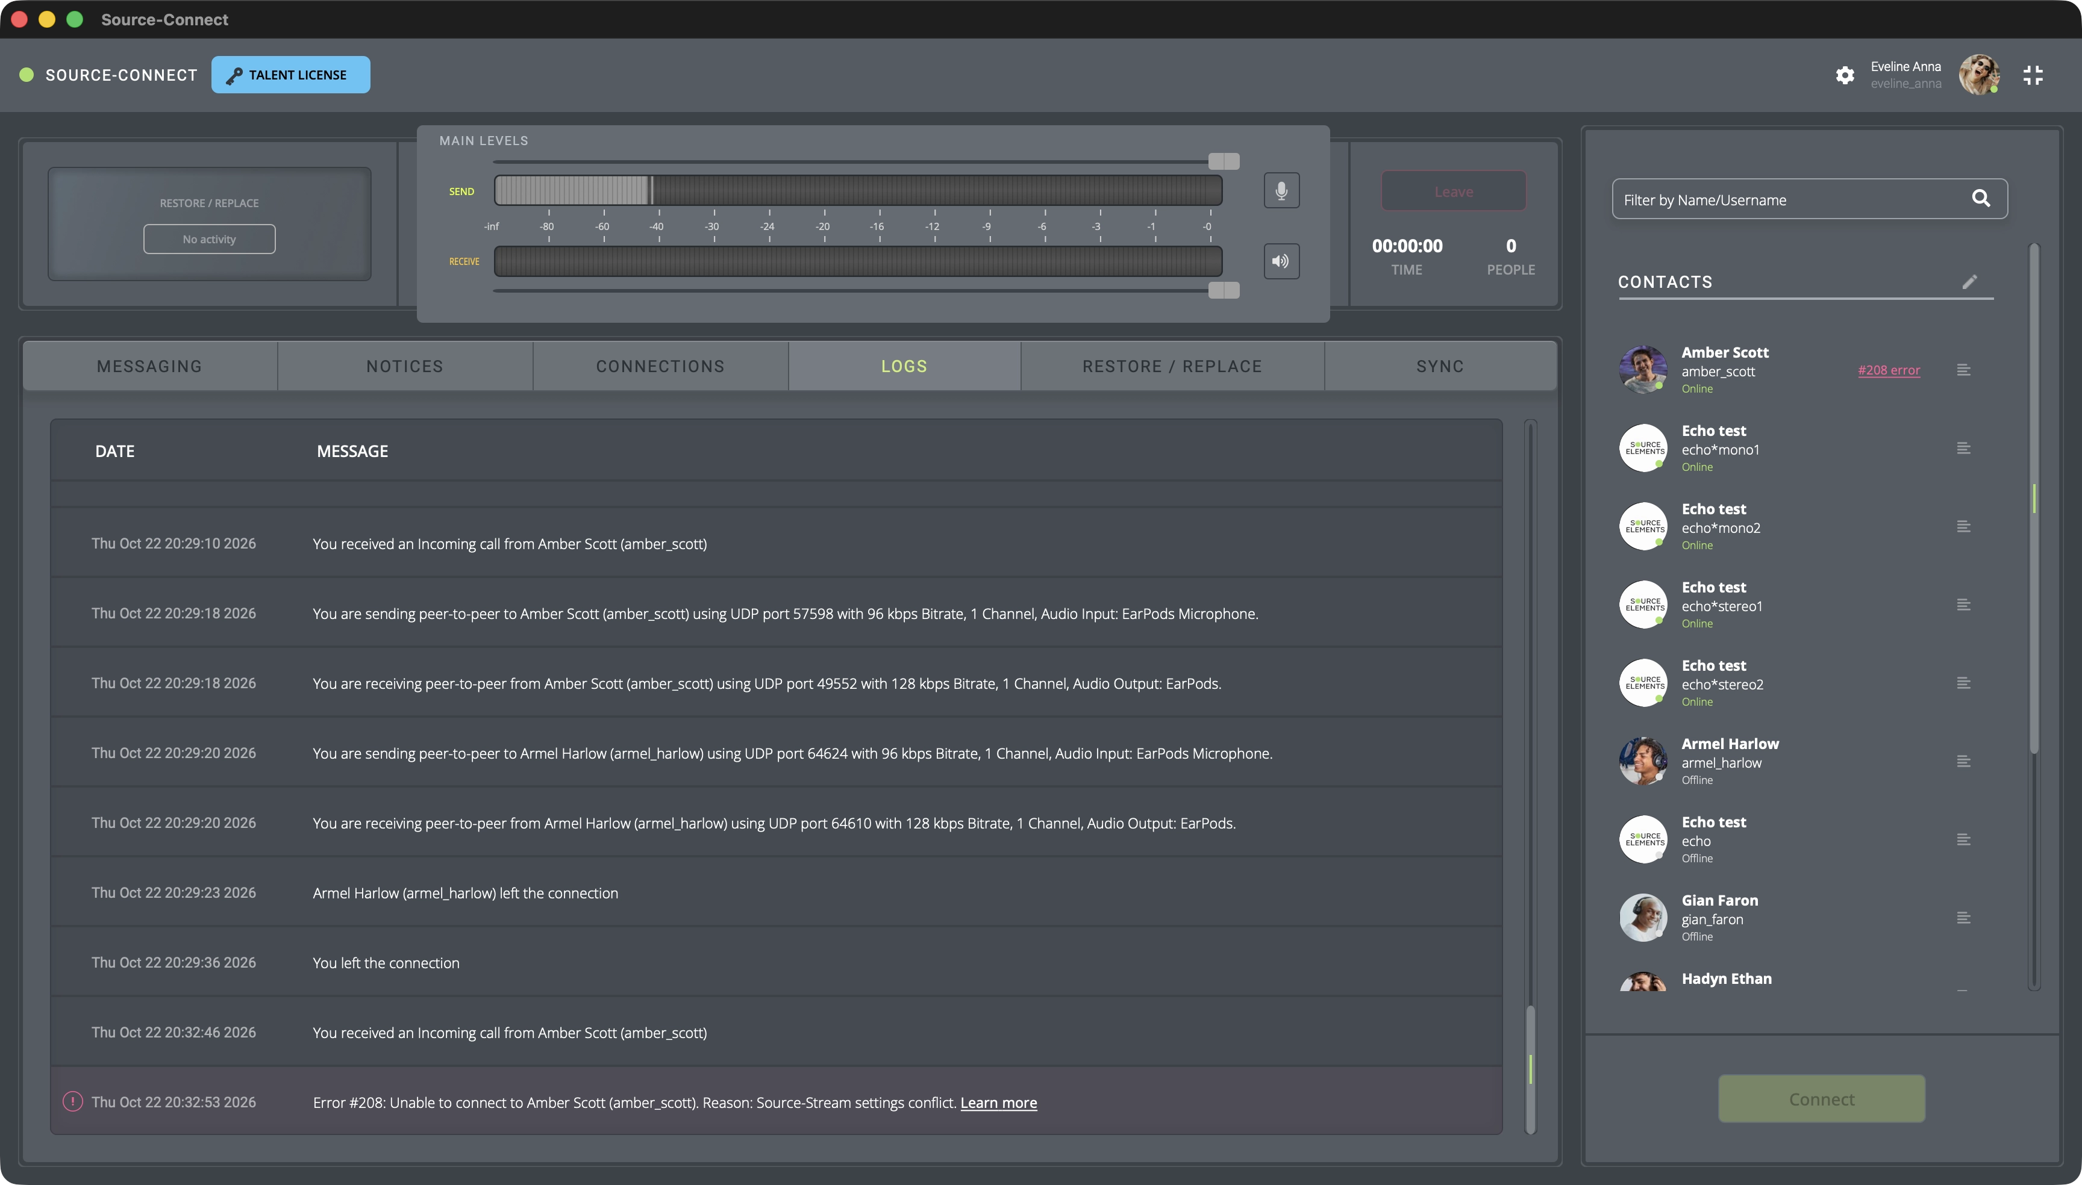This screenshot has width=2082, height=1185.
Task: Click the error alert icon in logs
Action: [x=72, y=1101]
